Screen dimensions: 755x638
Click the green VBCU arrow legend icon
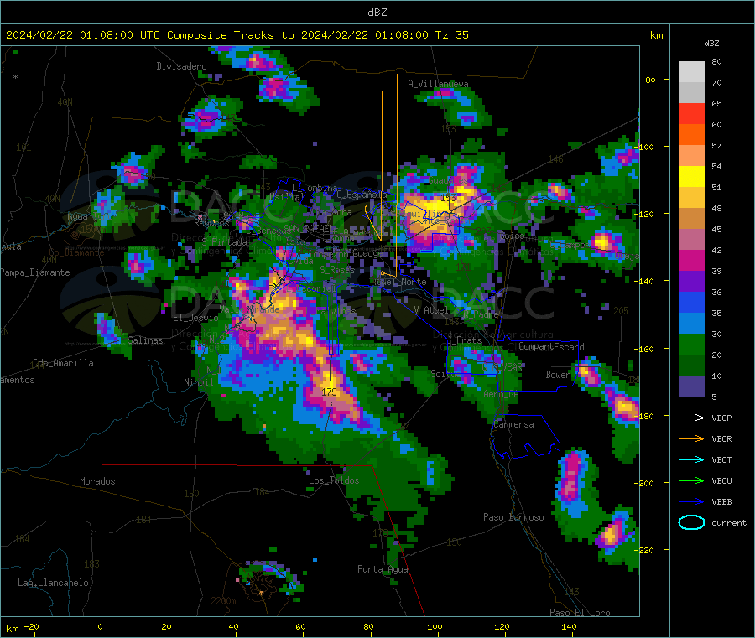click(x=691, y=480)
